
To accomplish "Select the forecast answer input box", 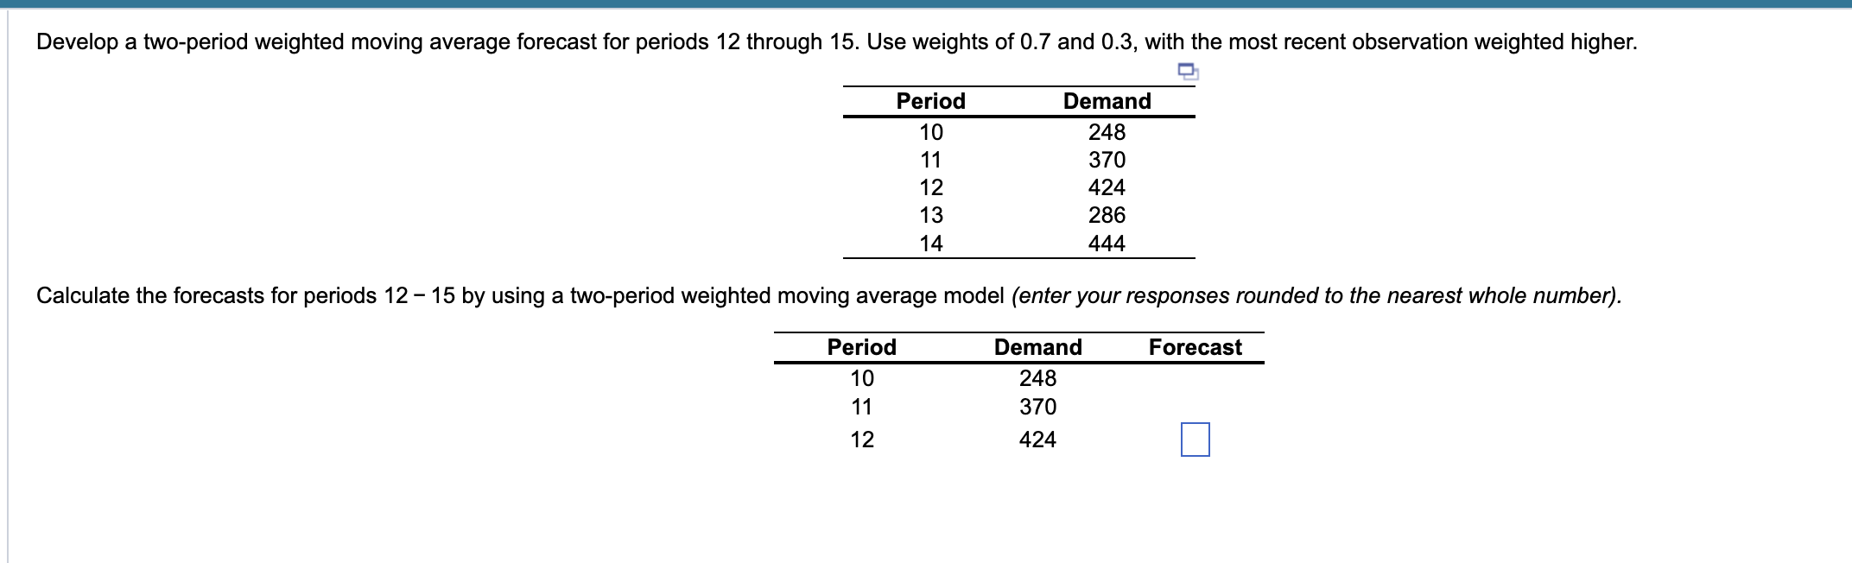I will pos(1196,440).
